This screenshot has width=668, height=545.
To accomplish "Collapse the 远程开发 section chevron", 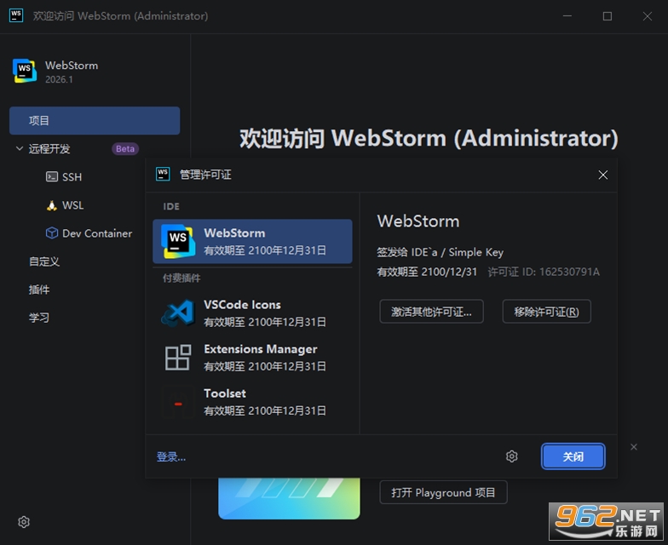I will click(x=19, y=148).
